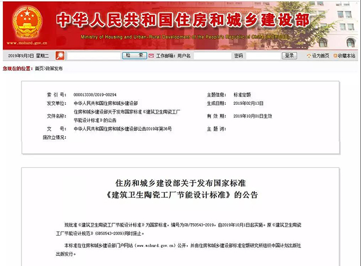Click the 主题信息 label

(x=217, y=95)
